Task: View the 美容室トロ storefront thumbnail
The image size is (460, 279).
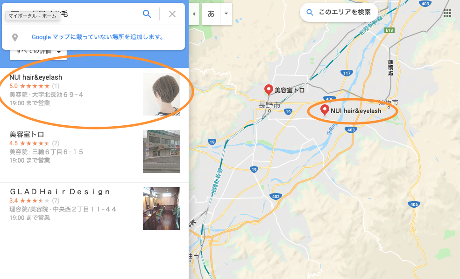Action: tap(162, 151)
